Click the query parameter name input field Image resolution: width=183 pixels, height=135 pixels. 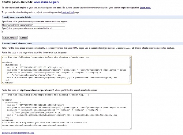pyautogui.click(x=33, y=31)
